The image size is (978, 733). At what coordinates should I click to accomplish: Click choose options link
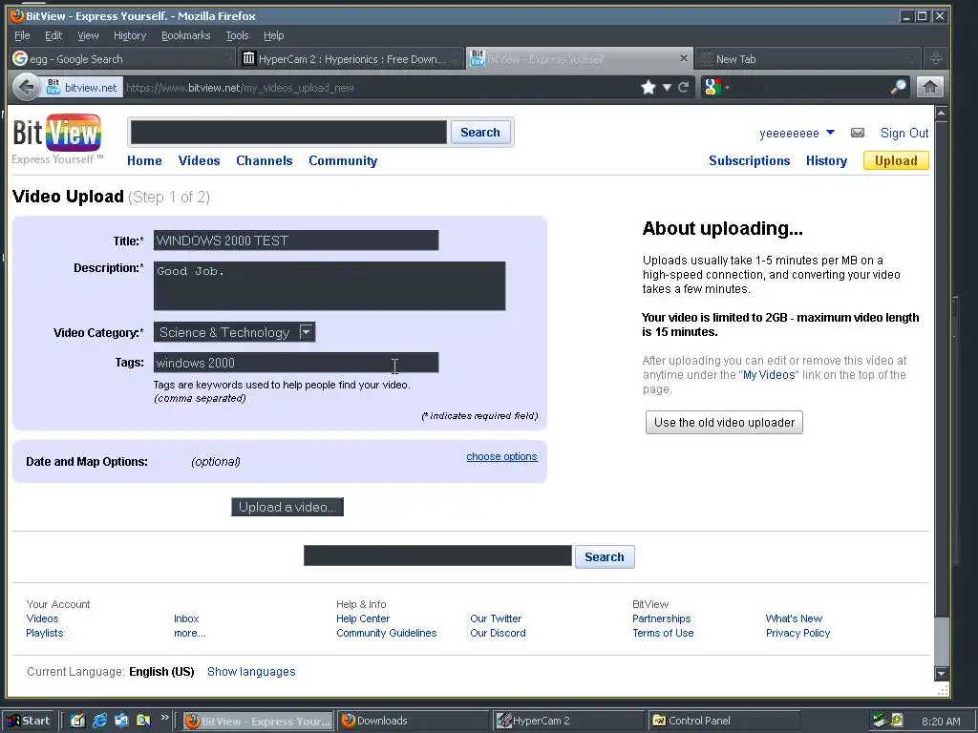tap(501, 456)
